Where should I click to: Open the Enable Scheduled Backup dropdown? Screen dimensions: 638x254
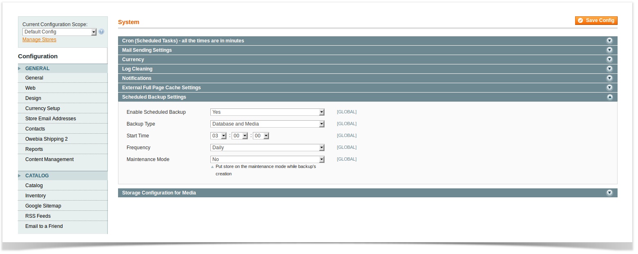(267, 112)
